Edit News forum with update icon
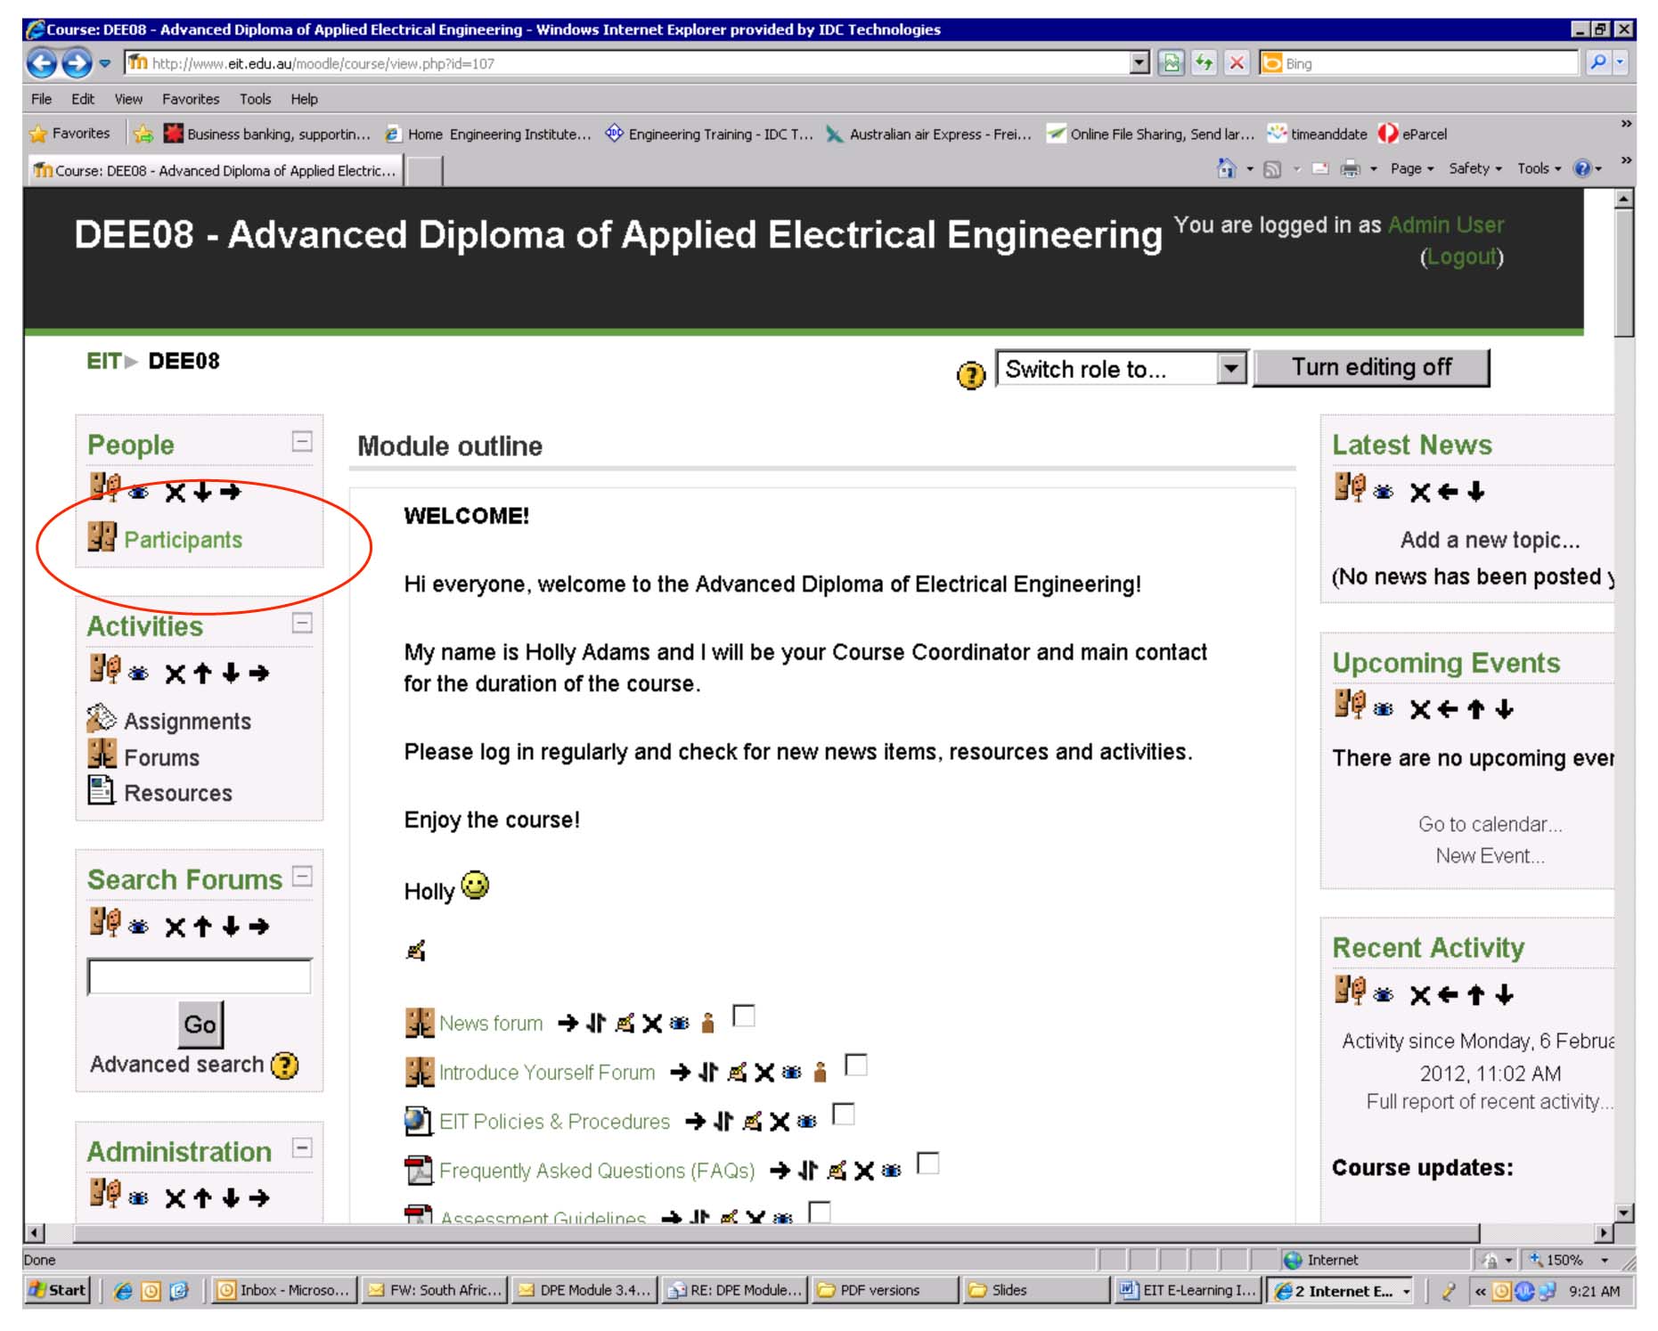Viewport: 1658px width, 1331px height. [x=625, y=1024]
